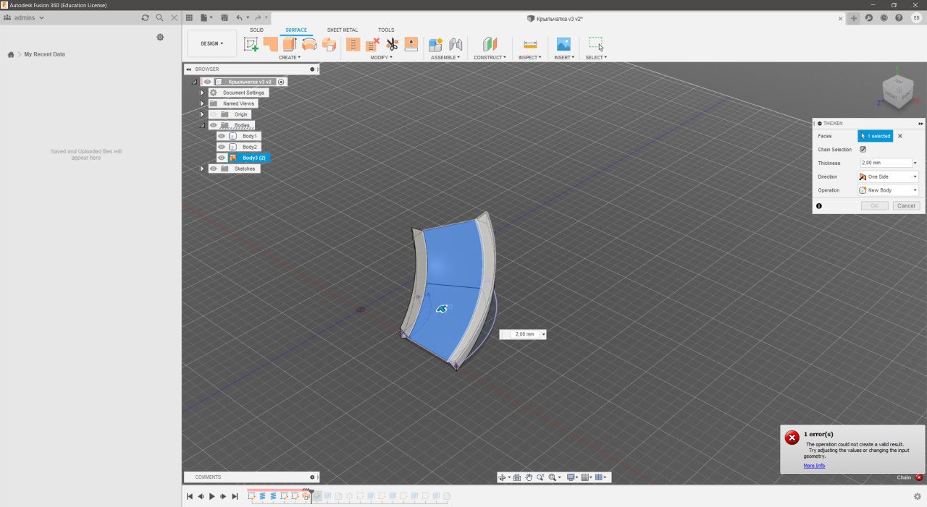Image resolution: width=927 pixels, height=507 pixels.
Task: Select the surface Sweep tool
Action: (329, 44)
